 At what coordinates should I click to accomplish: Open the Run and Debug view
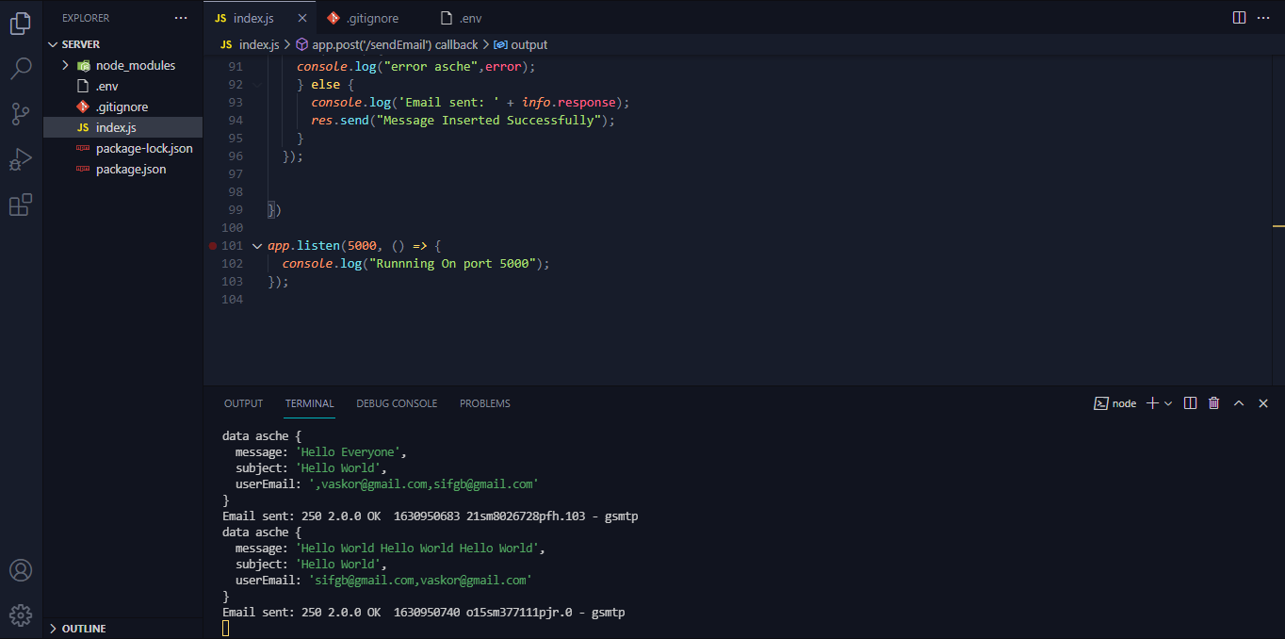[21, 159]
